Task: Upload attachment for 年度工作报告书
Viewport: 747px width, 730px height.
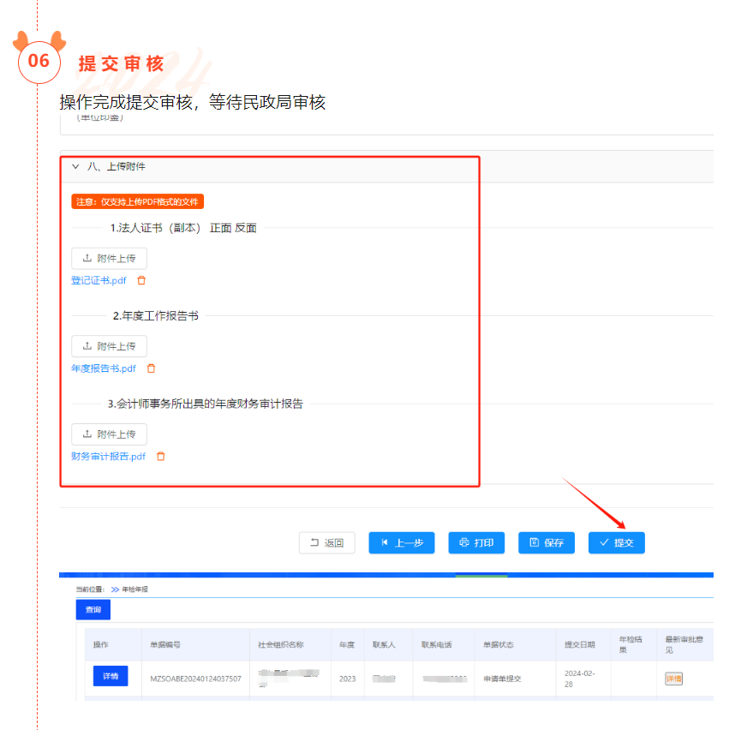Action: [x=109, y=346]
